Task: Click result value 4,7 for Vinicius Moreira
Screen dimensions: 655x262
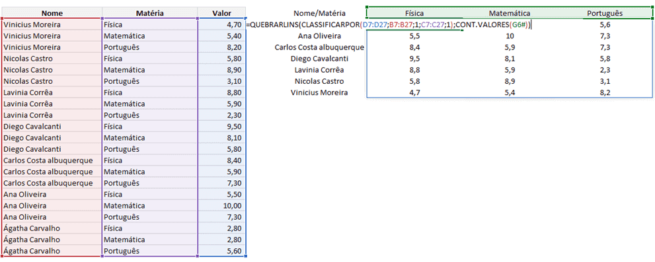Action: 414,92
